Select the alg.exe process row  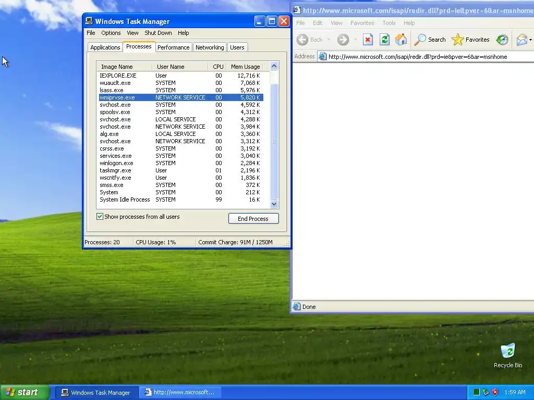coord(181,134)
